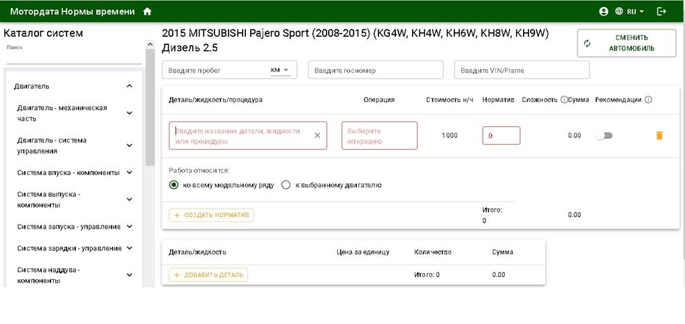
Task: Click 'Итого: 0' in the parts table
Action: click(427, 275)
